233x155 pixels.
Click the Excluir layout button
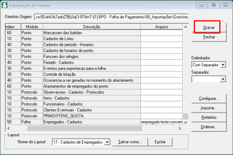(160, 142)
